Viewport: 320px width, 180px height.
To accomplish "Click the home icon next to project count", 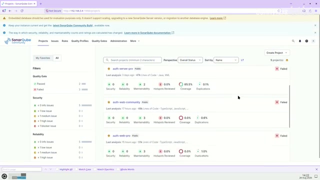I will [287, 60].
